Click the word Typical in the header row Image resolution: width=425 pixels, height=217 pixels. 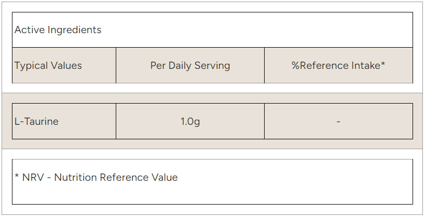tap(31, 66)
